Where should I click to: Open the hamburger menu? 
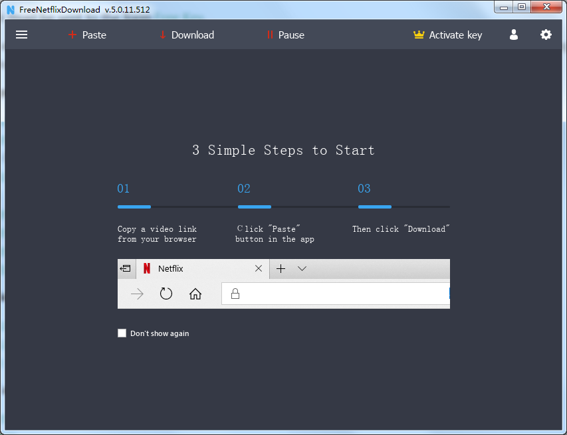tap(22, 35)
